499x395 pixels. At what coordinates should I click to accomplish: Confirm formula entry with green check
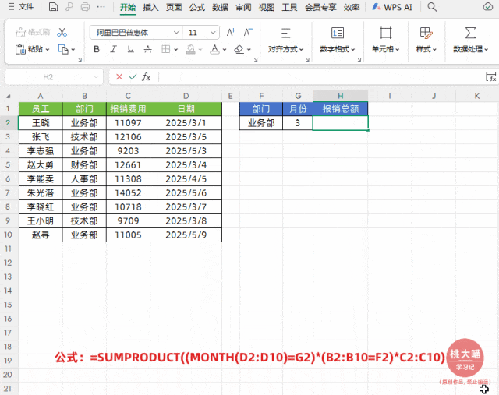click(x=133, y=76)
